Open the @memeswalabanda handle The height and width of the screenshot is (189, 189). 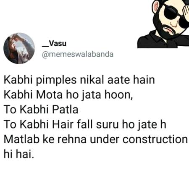coord(78,54)
